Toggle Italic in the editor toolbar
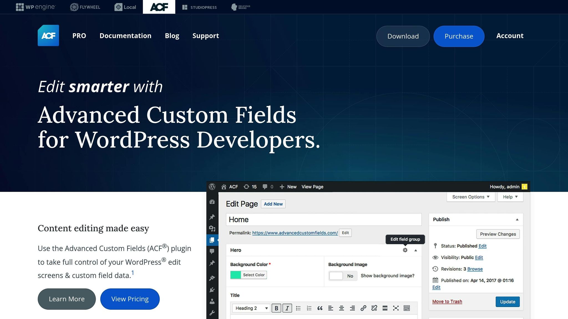This screenshot has height=319, width=568. coord(287,308)
